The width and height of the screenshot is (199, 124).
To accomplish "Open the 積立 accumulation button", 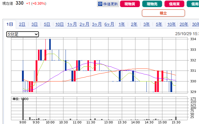I will 163,13.
